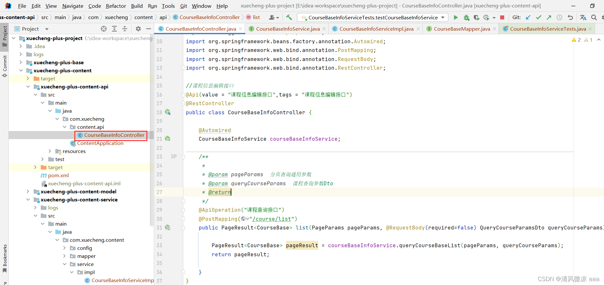Click Git push arrow

[549, 17]
